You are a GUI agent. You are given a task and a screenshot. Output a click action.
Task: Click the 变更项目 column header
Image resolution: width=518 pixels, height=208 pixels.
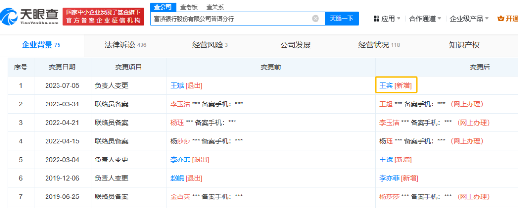tap(128, 67)
